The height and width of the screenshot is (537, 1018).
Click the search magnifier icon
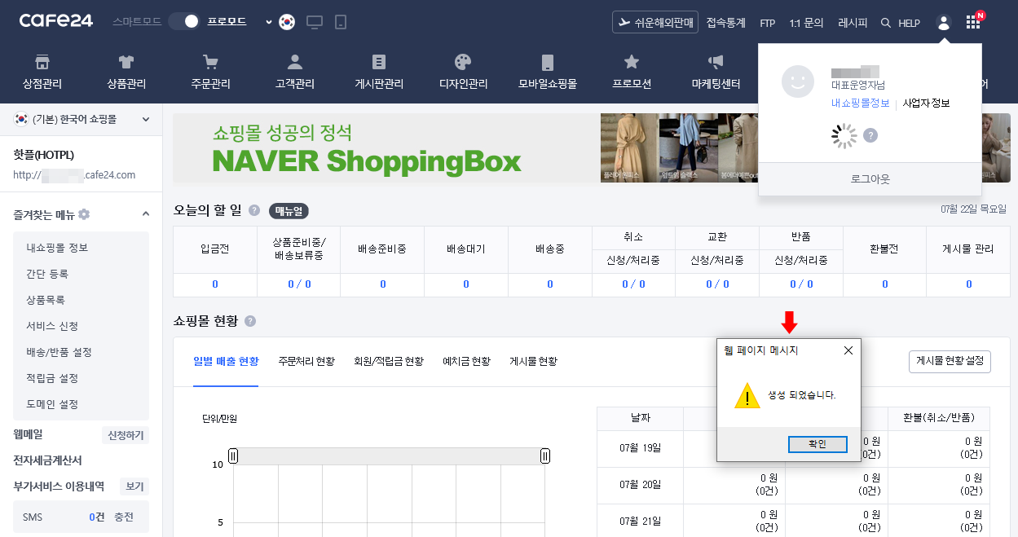pos(886,23)
